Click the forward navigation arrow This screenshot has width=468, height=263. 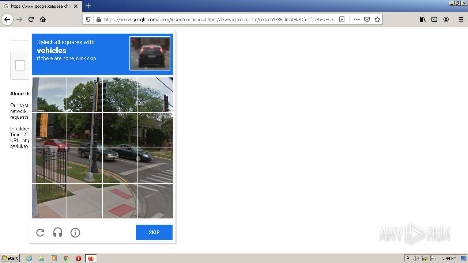19,19
